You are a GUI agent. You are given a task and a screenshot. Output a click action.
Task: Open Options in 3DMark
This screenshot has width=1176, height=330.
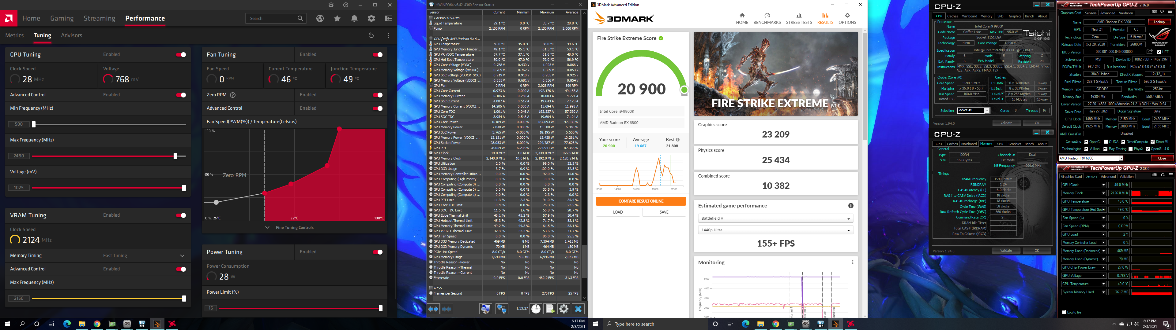click(847, 18)
